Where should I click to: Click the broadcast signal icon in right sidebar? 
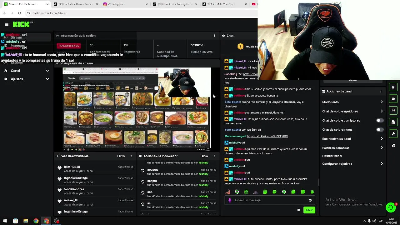393,110
